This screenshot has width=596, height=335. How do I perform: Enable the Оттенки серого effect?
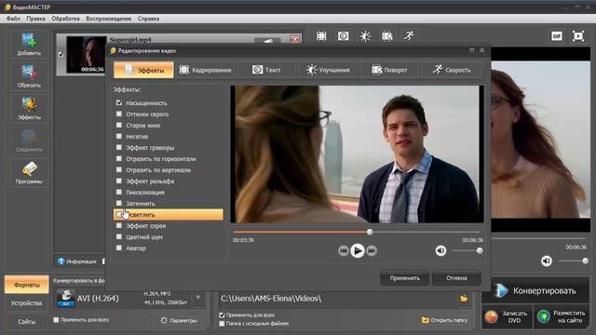[119, 114]
